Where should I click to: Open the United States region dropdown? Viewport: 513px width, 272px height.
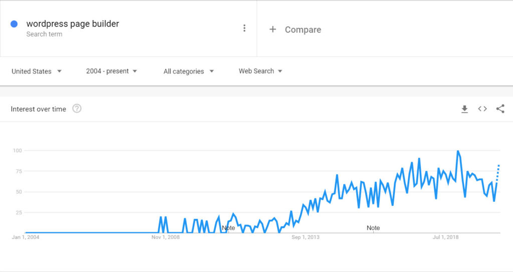pyautogui.click(x=36, y=71)
